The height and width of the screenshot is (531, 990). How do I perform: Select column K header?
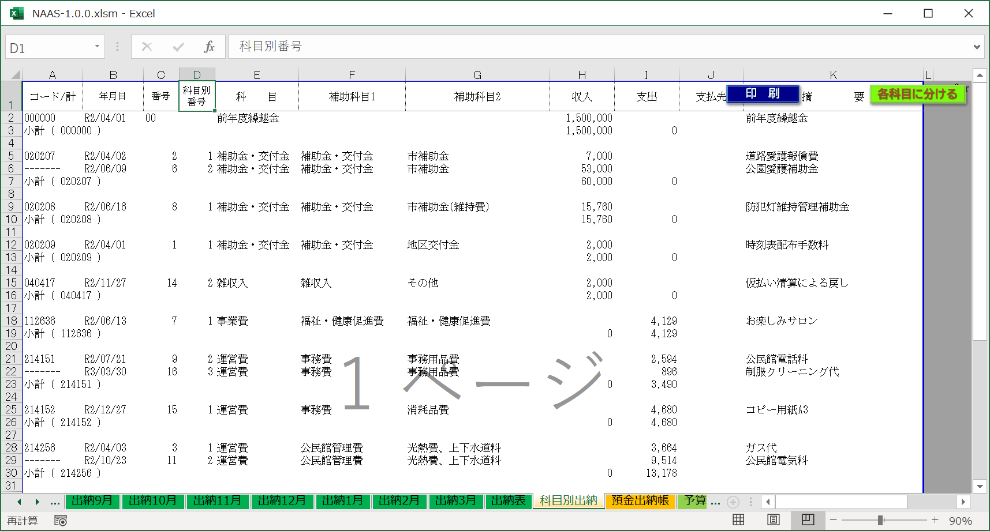tap(833, 75)
